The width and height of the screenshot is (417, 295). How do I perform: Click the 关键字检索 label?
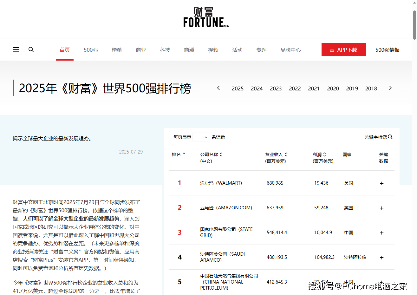point(376,137)
